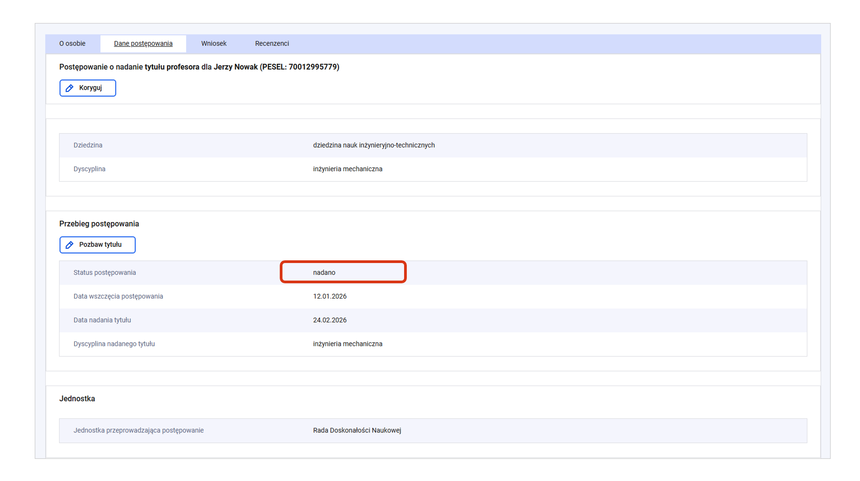Screen dimensions: 860x481
Task: Click the Jednostka section heading
Action: (x=77, y=399)
